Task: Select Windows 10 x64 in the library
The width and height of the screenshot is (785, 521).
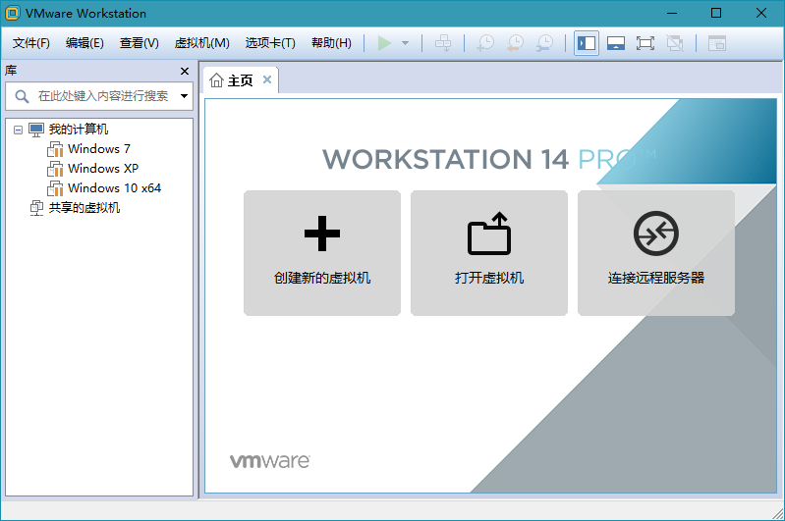Action: pos(114,188)
